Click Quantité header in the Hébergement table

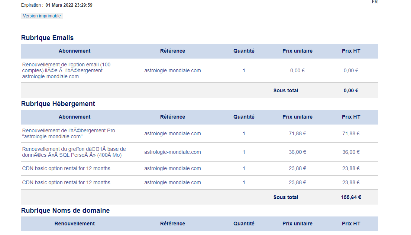tap(244, 117)
